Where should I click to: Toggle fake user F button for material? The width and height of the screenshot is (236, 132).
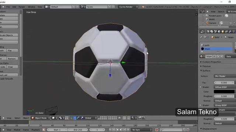214,56
